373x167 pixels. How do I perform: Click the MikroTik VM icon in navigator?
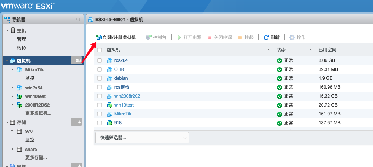pos(19,70)
